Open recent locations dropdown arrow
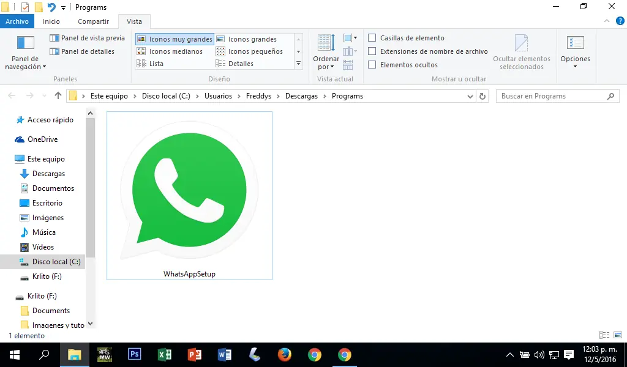 [x=44, y=96]
